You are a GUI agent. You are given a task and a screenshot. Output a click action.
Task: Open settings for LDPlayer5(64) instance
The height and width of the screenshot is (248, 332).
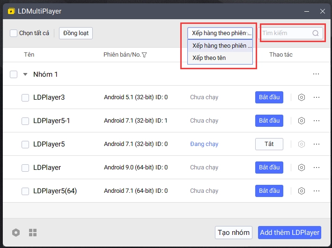tap(301, 191)
